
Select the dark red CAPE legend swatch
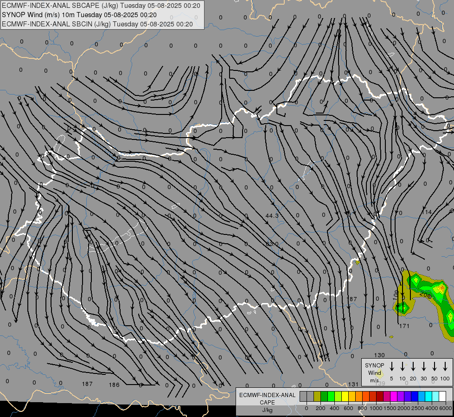pyautogui.click(x=380, y=397)
